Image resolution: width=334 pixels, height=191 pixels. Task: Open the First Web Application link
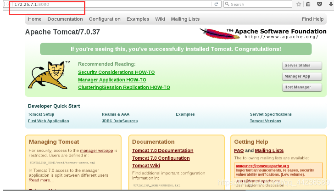[x=48, y=121]
